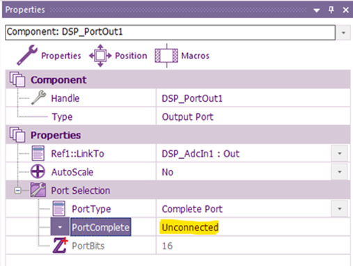Click the Component: DSP_PortOut1 selector field

(170, 33)
